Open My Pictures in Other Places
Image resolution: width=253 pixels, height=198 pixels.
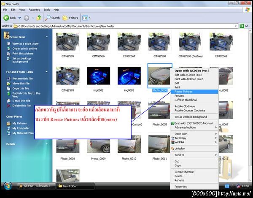coord(19,123)
